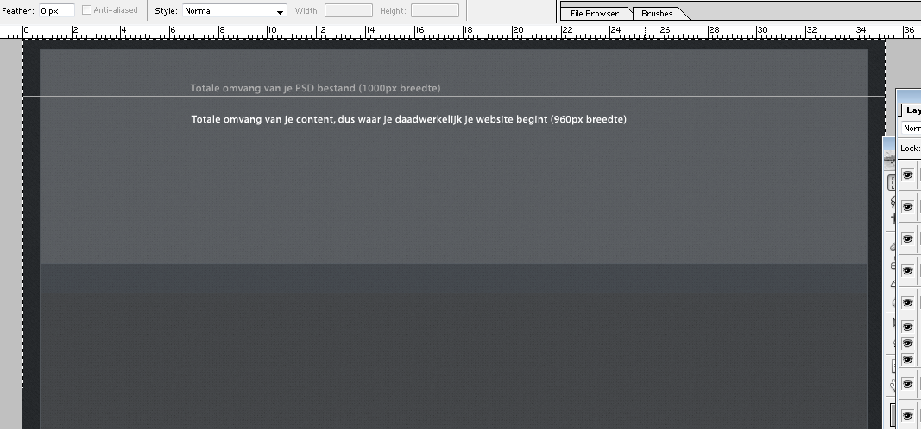Click the Feather value input field
Screen dimensions: 921x429
[56, 11]
